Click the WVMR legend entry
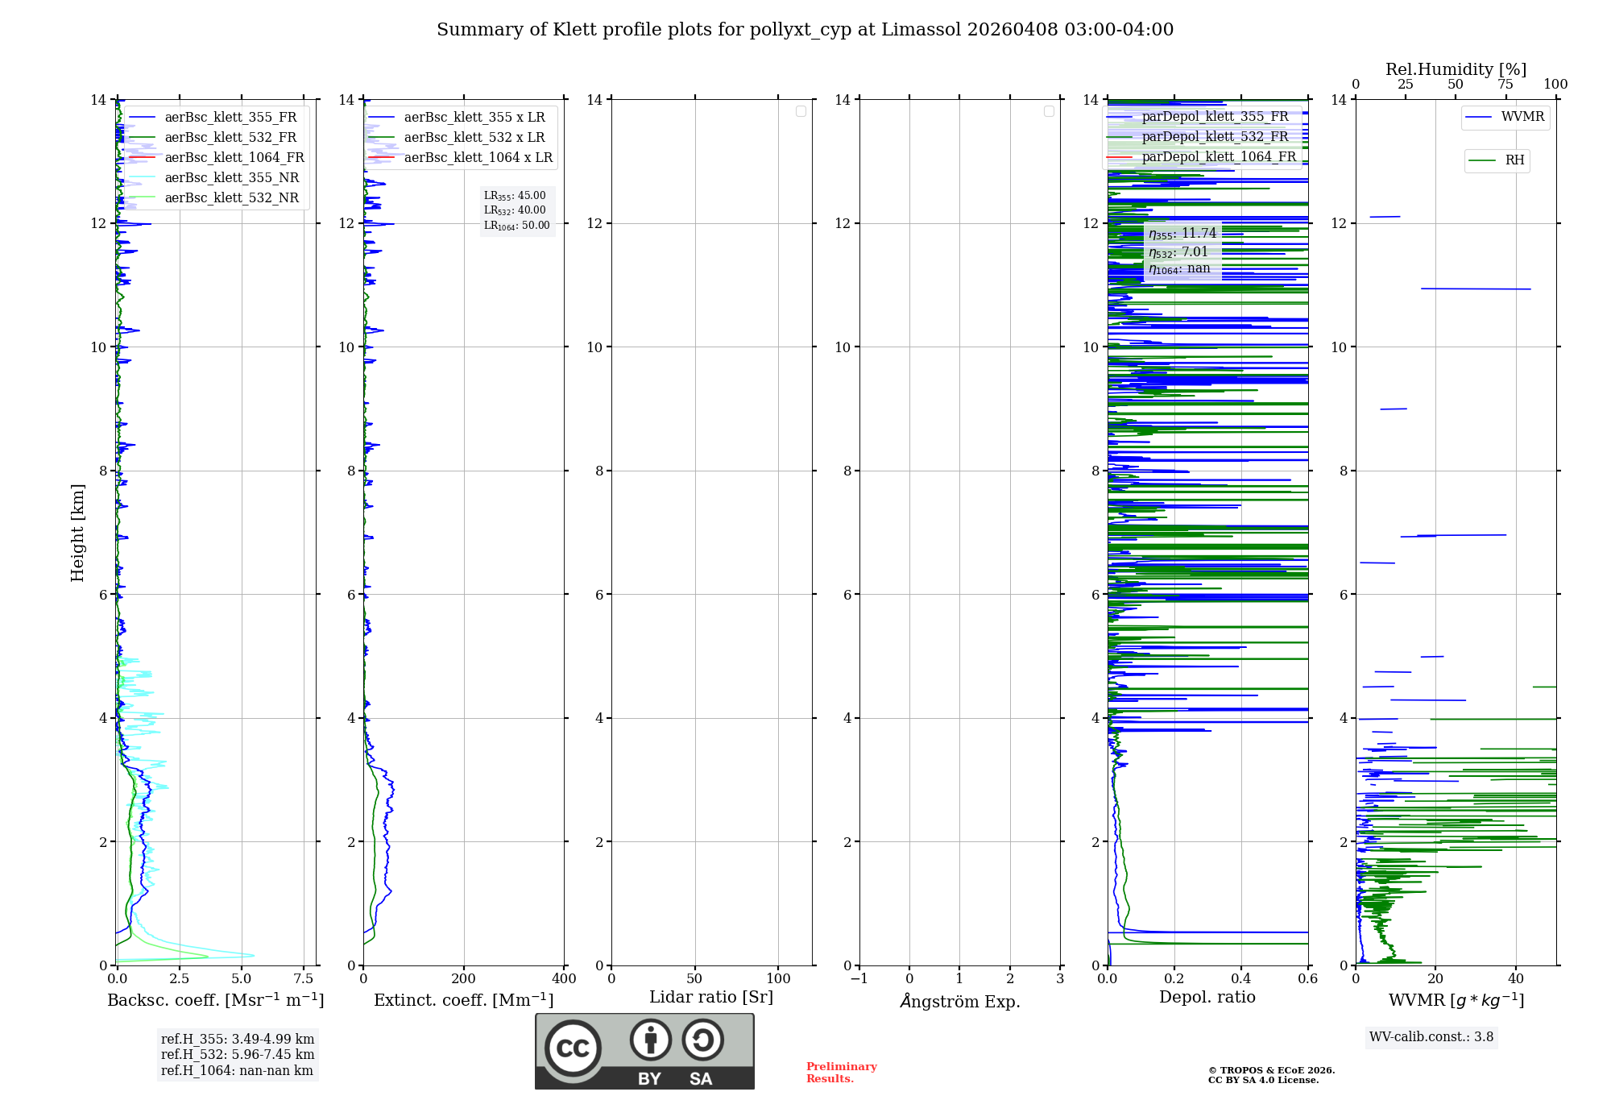This screenshot has width=1611, height=1096. (x=1522, y=117)
